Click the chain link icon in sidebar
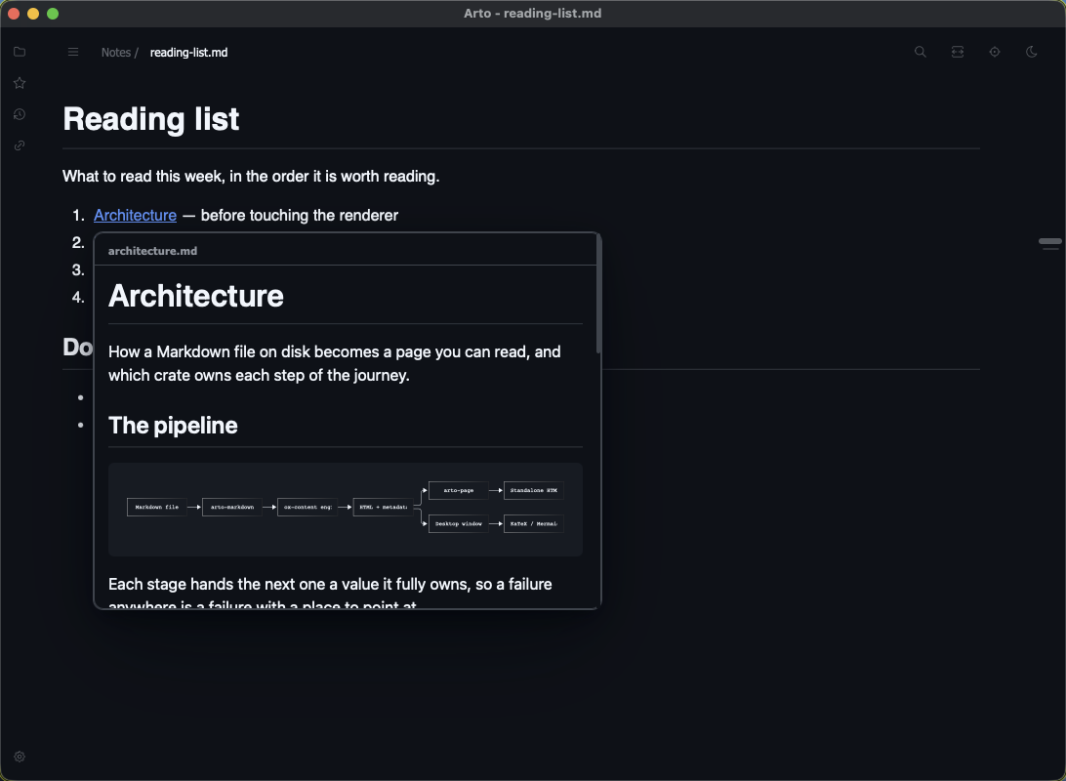The image size is (1066, 781). click(20, 145)
